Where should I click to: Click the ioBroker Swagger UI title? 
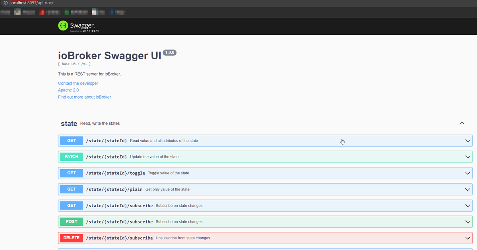(110, 56)
